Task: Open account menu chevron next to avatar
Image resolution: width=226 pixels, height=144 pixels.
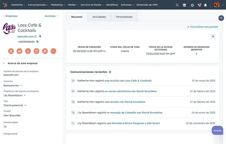Action: click(223, 5)
